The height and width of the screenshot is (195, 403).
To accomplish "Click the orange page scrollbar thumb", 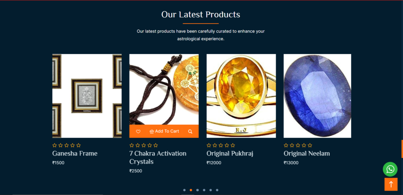I will (402, 149).
